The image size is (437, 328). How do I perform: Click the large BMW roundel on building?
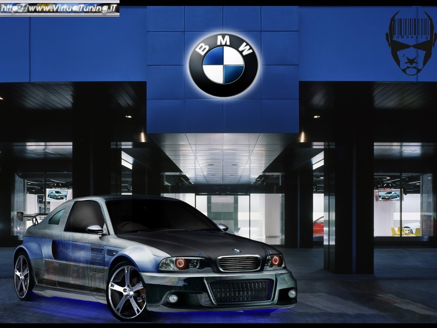223,65
